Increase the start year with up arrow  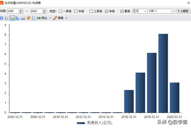(x=21, y=10)
